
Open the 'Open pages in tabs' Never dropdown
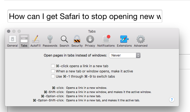click(125, 55)
